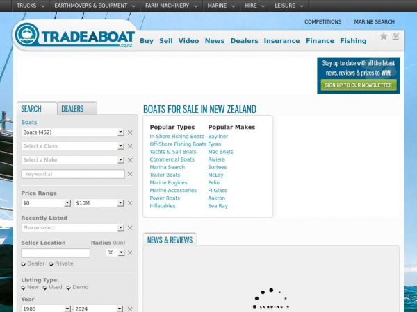Open Yachts & Sail Boats link
Image resolution: width=417 pixels, height=312 pixels.
[x=173, y=152]
